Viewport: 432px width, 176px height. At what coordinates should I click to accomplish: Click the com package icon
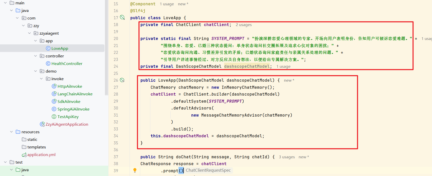point(24,18)
